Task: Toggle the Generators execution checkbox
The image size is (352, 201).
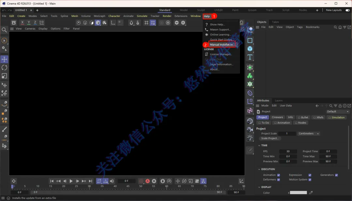Action: click(x=336, y=175)
